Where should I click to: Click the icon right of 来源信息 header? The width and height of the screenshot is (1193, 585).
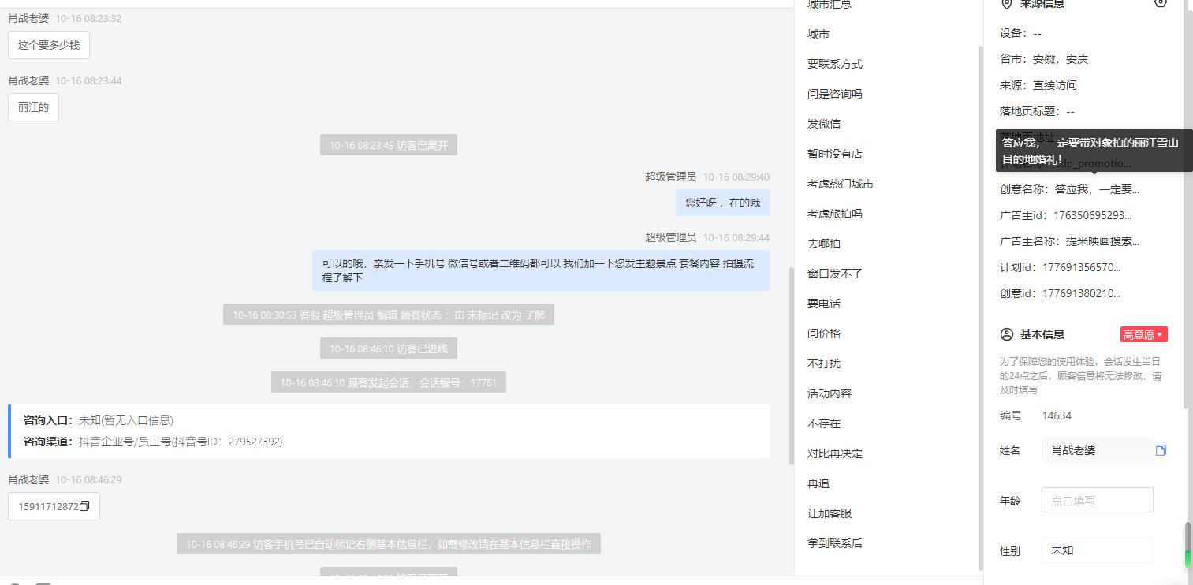(1160, 3)
